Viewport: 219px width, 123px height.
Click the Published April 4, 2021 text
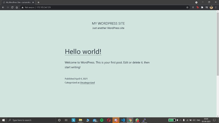76,79
